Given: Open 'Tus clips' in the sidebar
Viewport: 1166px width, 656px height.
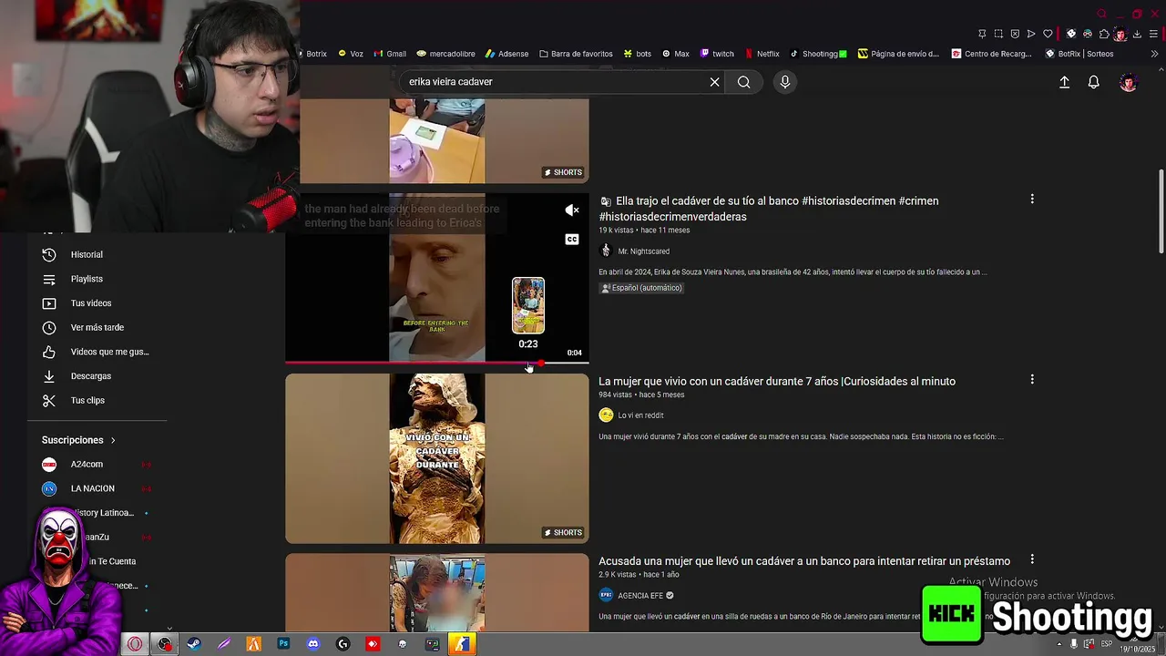Looking at the screenshot, I should pos(87,401).
